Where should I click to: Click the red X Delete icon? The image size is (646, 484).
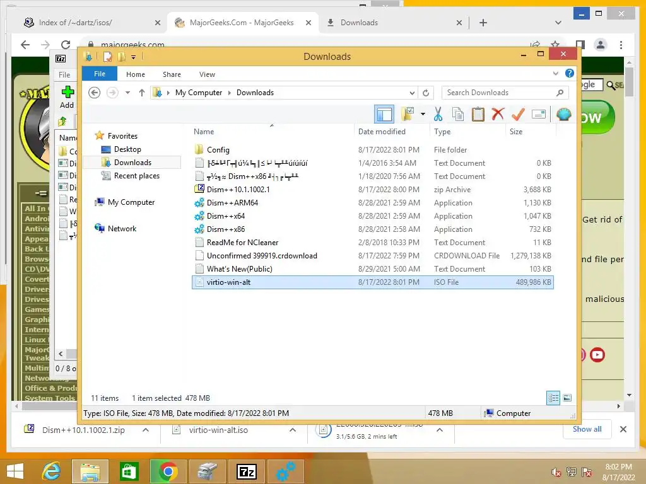click(498, 114)
